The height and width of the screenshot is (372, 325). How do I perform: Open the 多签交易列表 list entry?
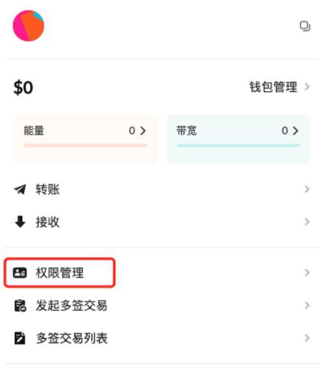click(x=162, y=338)
